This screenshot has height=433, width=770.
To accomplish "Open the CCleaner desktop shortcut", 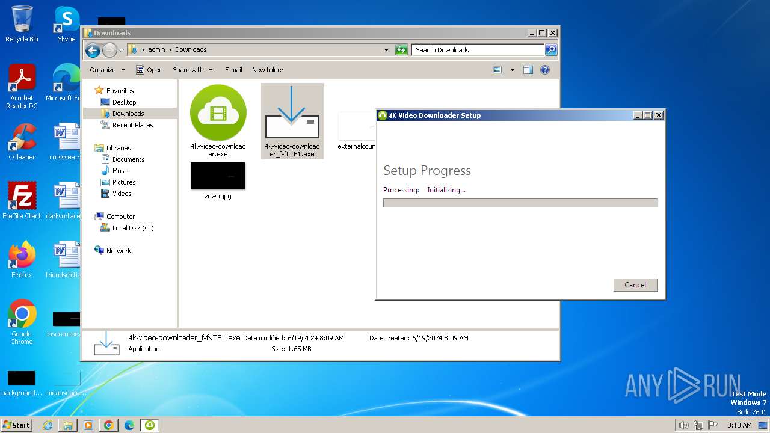I will pyautogui.click(x=22, y=142).
